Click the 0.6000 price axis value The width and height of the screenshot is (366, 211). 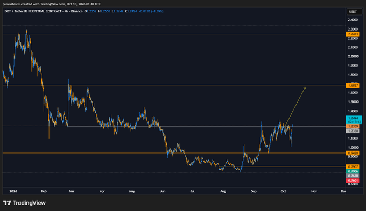pyautogui.click(x=353, y=184)
